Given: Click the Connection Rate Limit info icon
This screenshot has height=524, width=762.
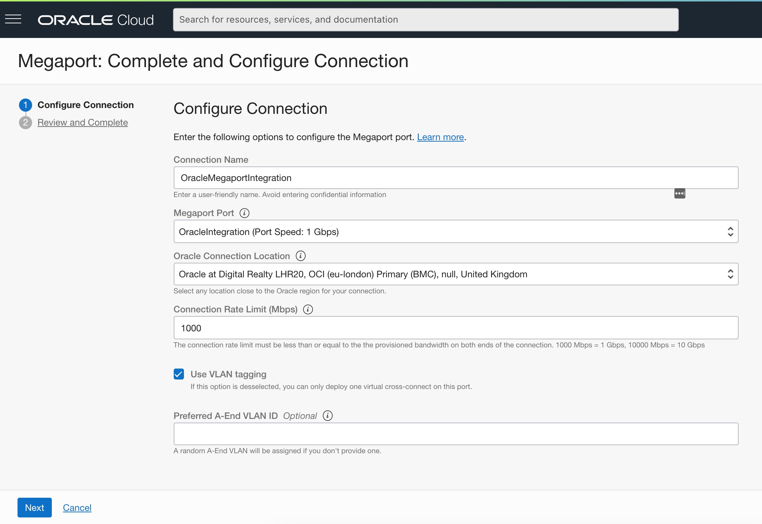Looking at the screenshot, I should click(308, 309).
